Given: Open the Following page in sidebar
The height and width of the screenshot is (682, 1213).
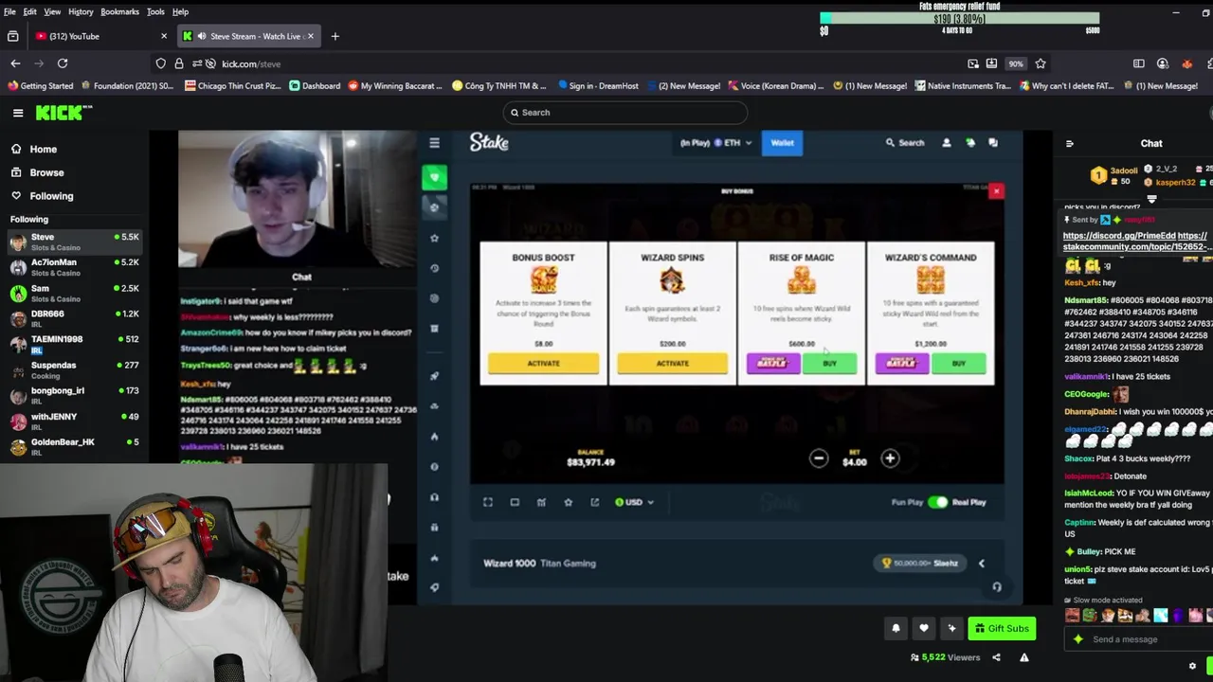Looking at the screenshot, I should click(x=42, y=196).
